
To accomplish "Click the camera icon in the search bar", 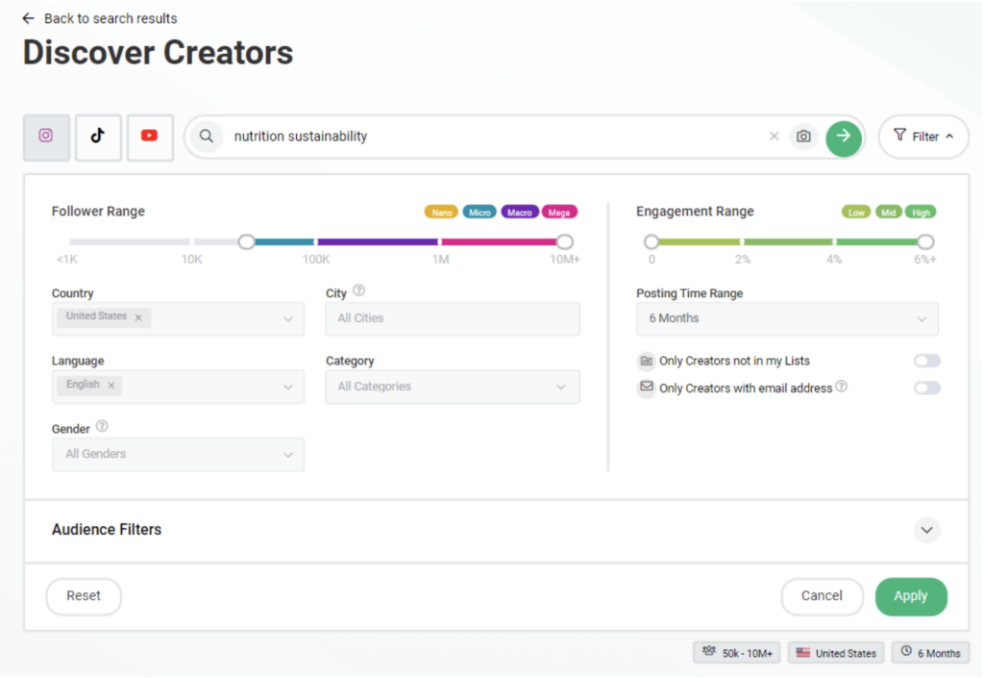I will click(x=804, y=137).
